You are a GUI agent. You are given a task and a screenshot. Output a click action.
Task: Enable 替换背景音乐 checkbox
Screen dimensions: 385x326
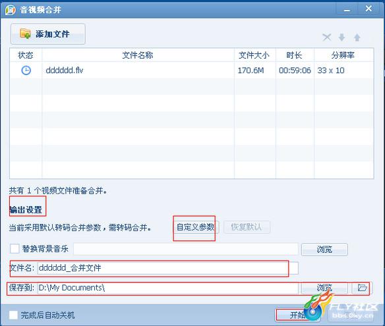[15, 248]
